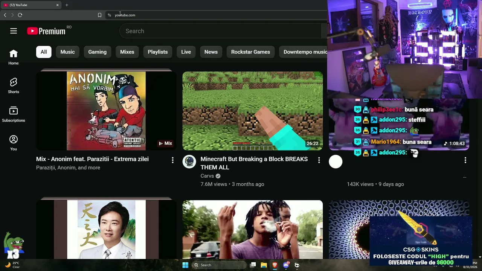Close the (12) YouTube tab
482x271 pixels.
point(58,5)
